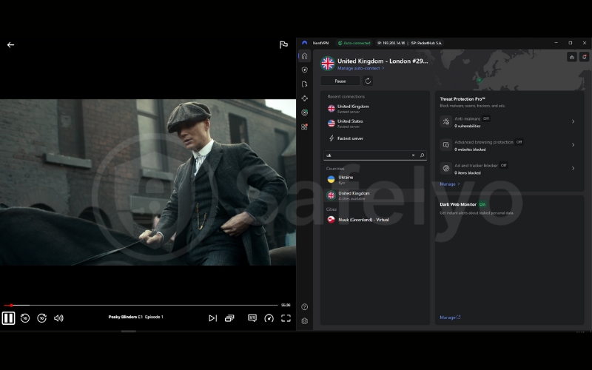Click the Advanced browsing protection icon
Image resolution: width=592 pixels, height=370 pixels.
tap(446, 145)
